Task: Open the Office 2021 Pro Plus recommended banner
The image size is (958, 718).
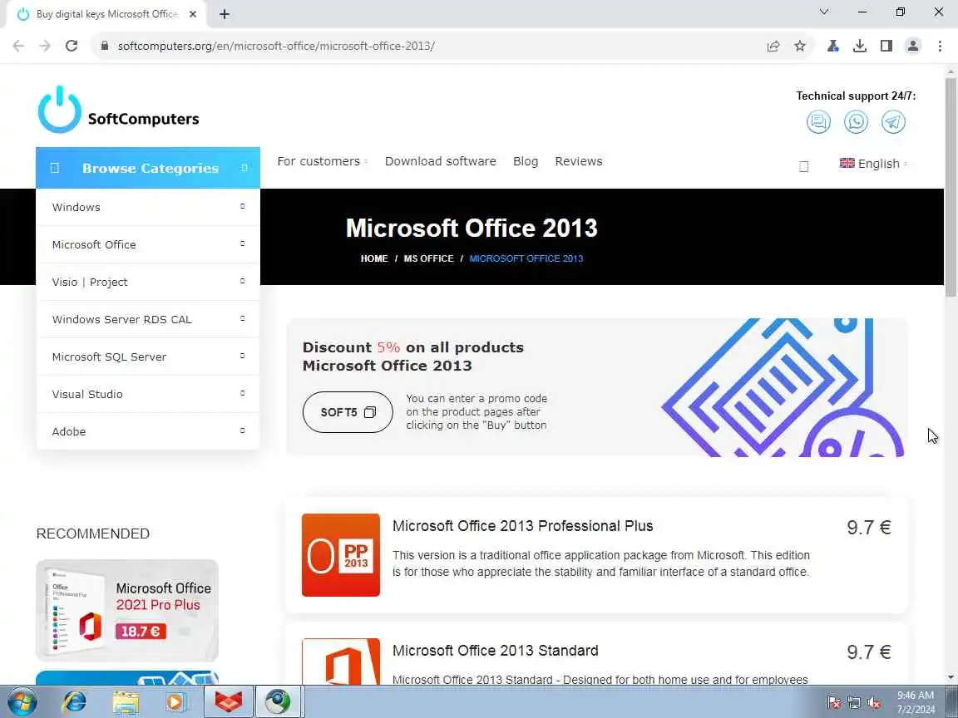Action: (127, 611)
